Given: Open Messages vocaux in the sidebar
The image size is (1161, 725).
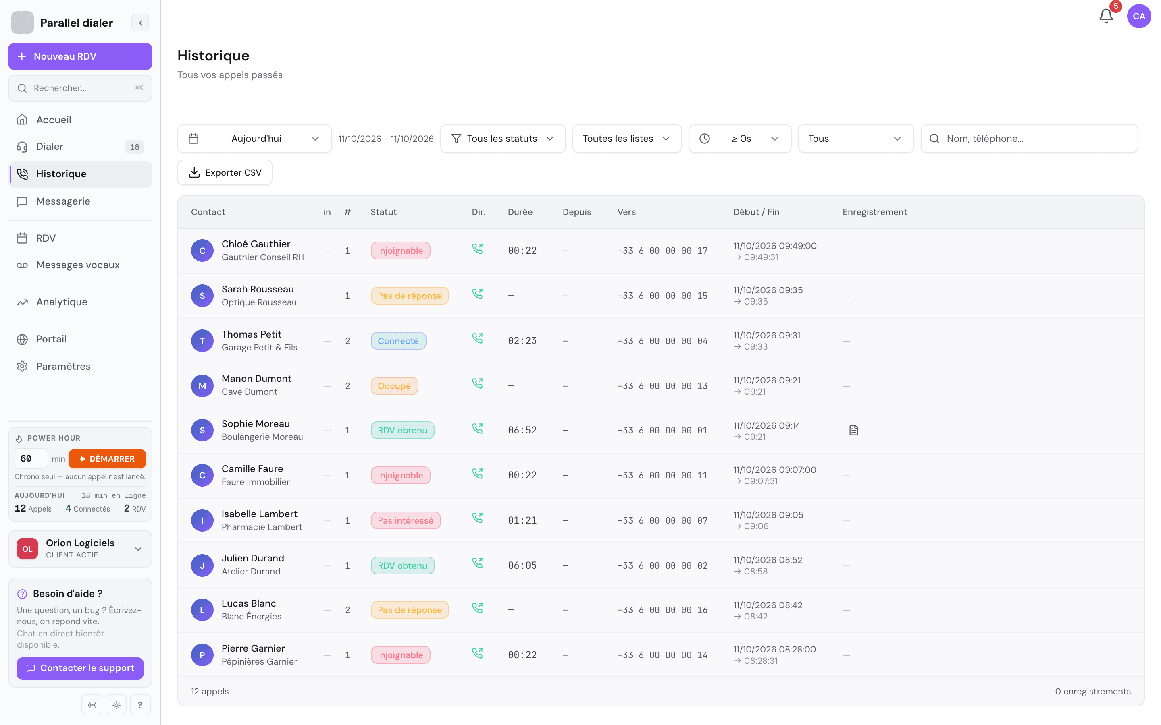Looking at the screenshot, I should pos(80,265).
